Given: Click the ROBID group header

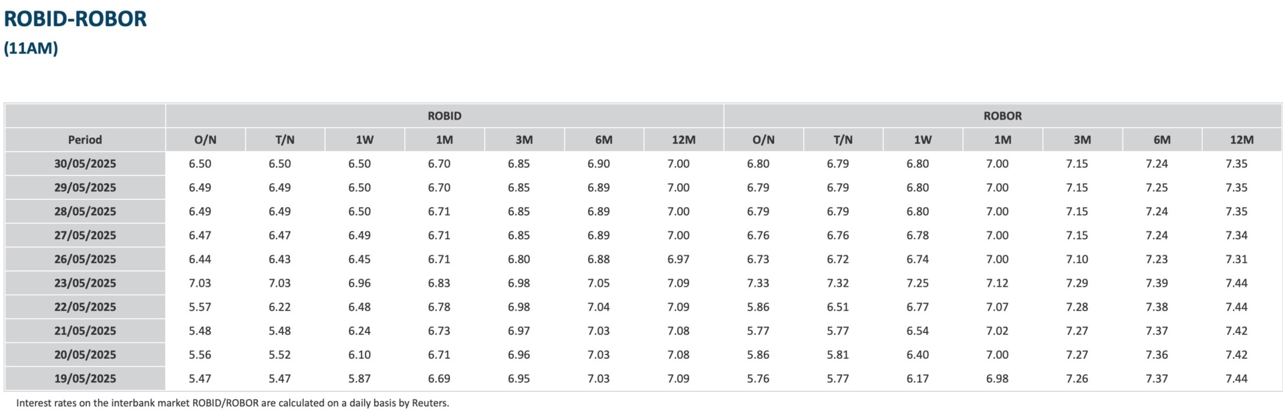Looking at the screenshot, I should [x=444, y=116].
